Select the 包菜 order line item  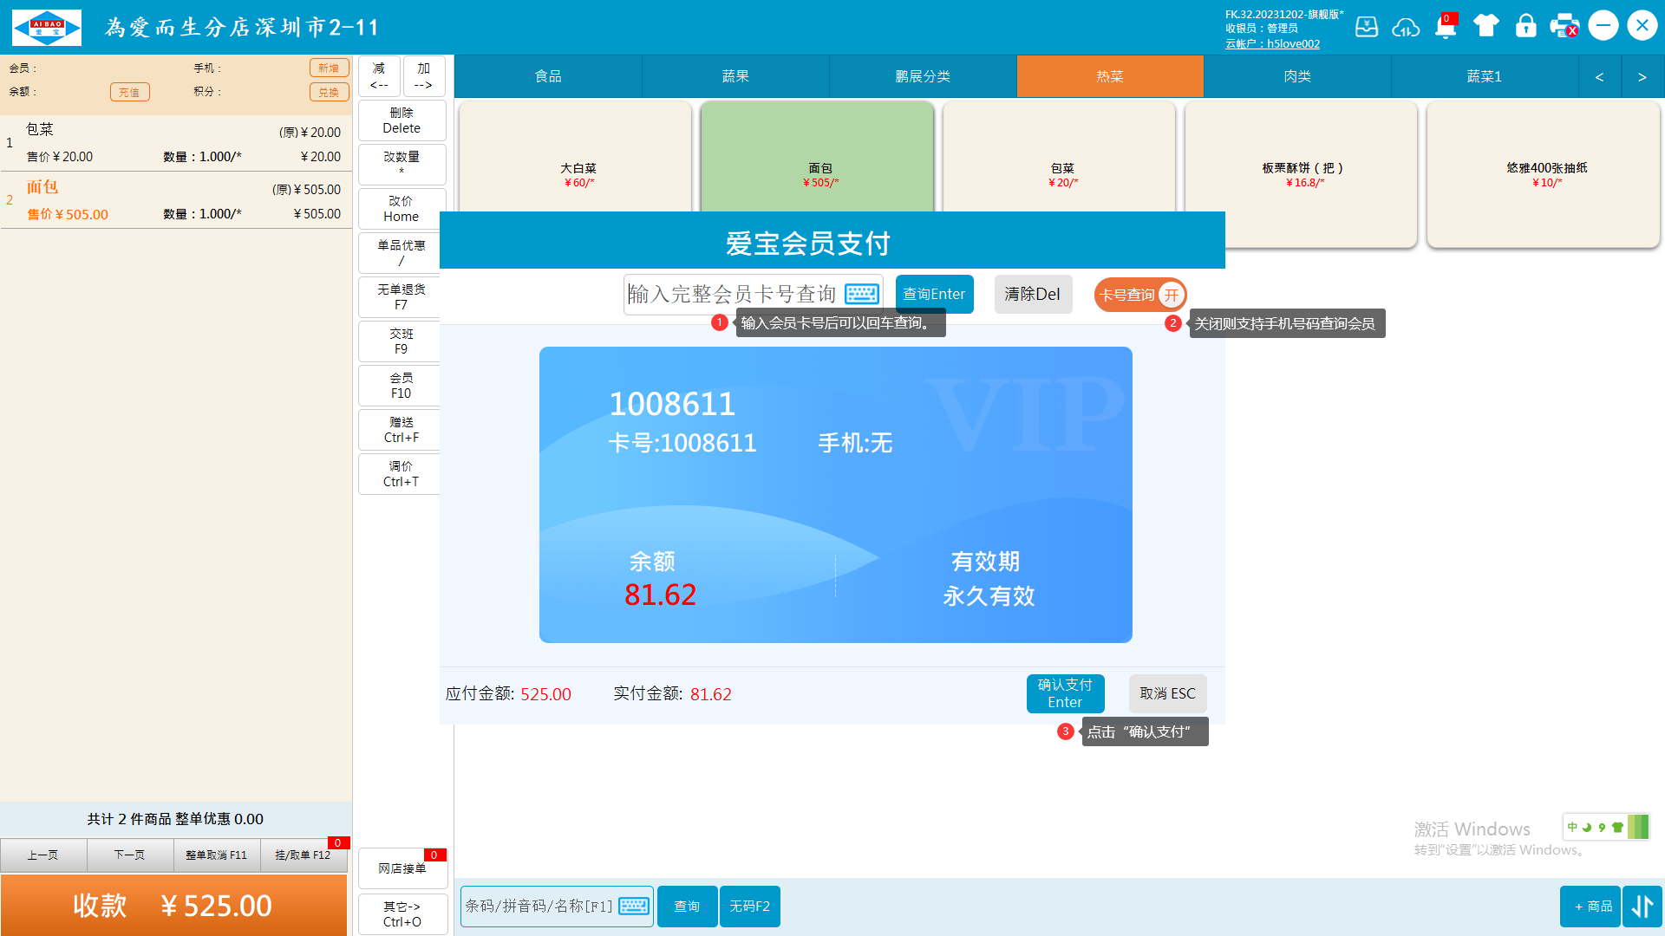click(x=175, y=143)
